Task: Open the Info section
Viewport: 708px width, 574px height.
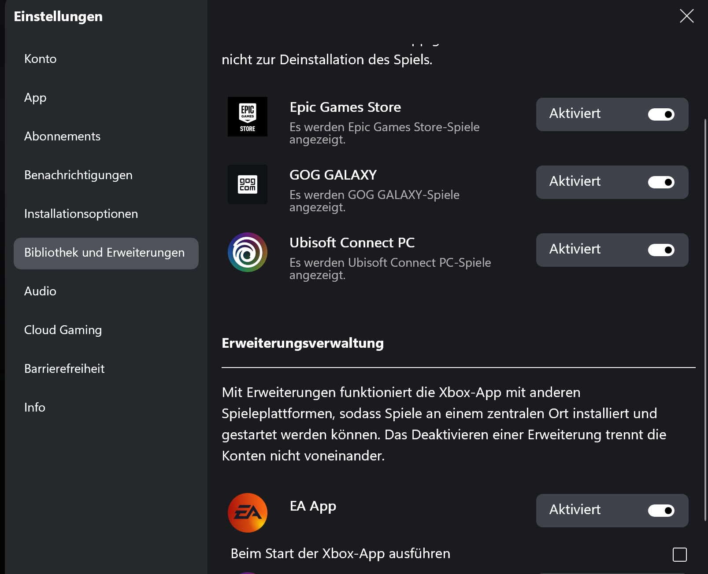Action: coord(35,408)
